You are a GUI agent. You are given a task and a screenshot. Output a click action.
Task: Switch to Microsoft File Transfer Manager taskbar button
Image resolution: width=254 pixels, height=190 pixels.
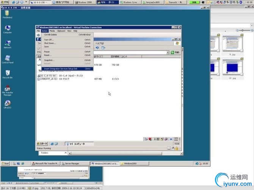[x=45, y=164]
